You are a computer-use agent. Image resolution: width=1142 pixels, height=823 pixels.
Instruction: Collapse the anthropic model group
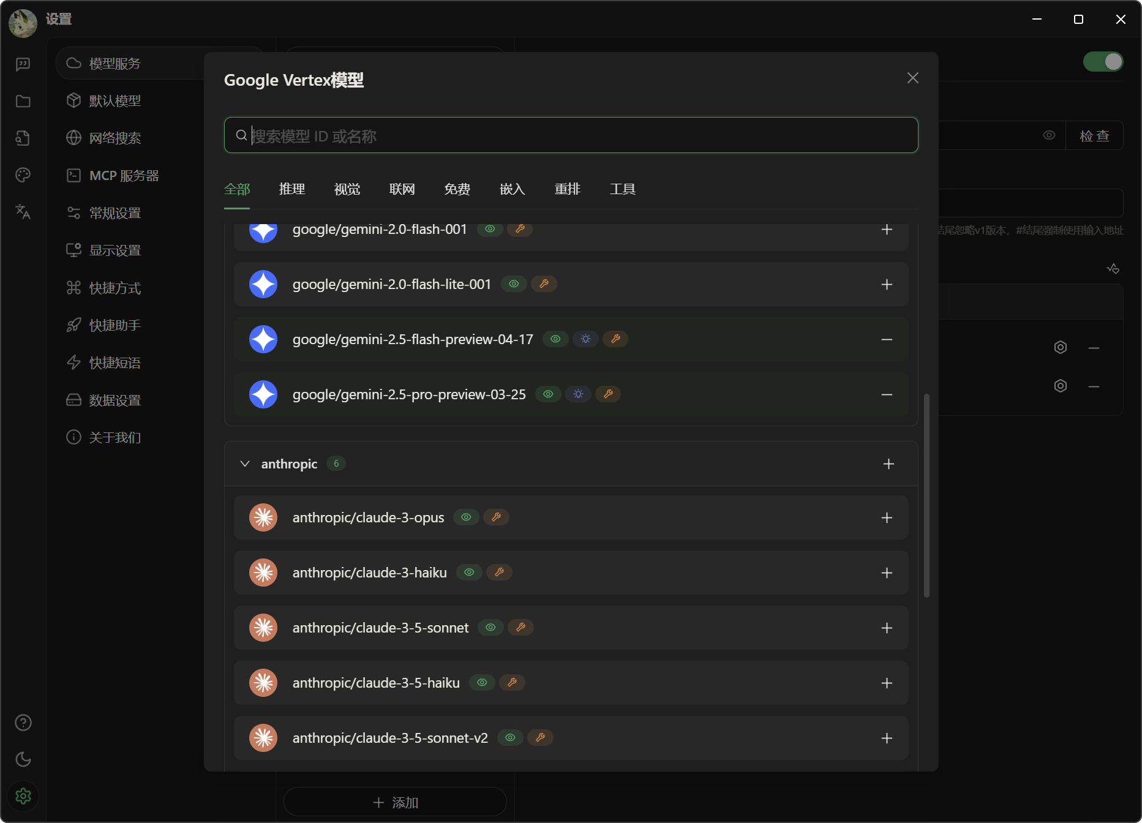coord(245,464)
